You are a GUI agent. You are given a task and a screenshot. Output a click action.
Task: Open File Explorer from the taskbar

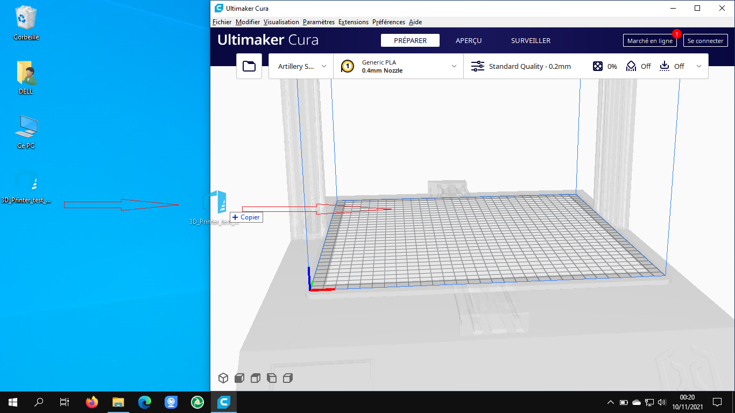pyautogui.click(x=118, y=402)
